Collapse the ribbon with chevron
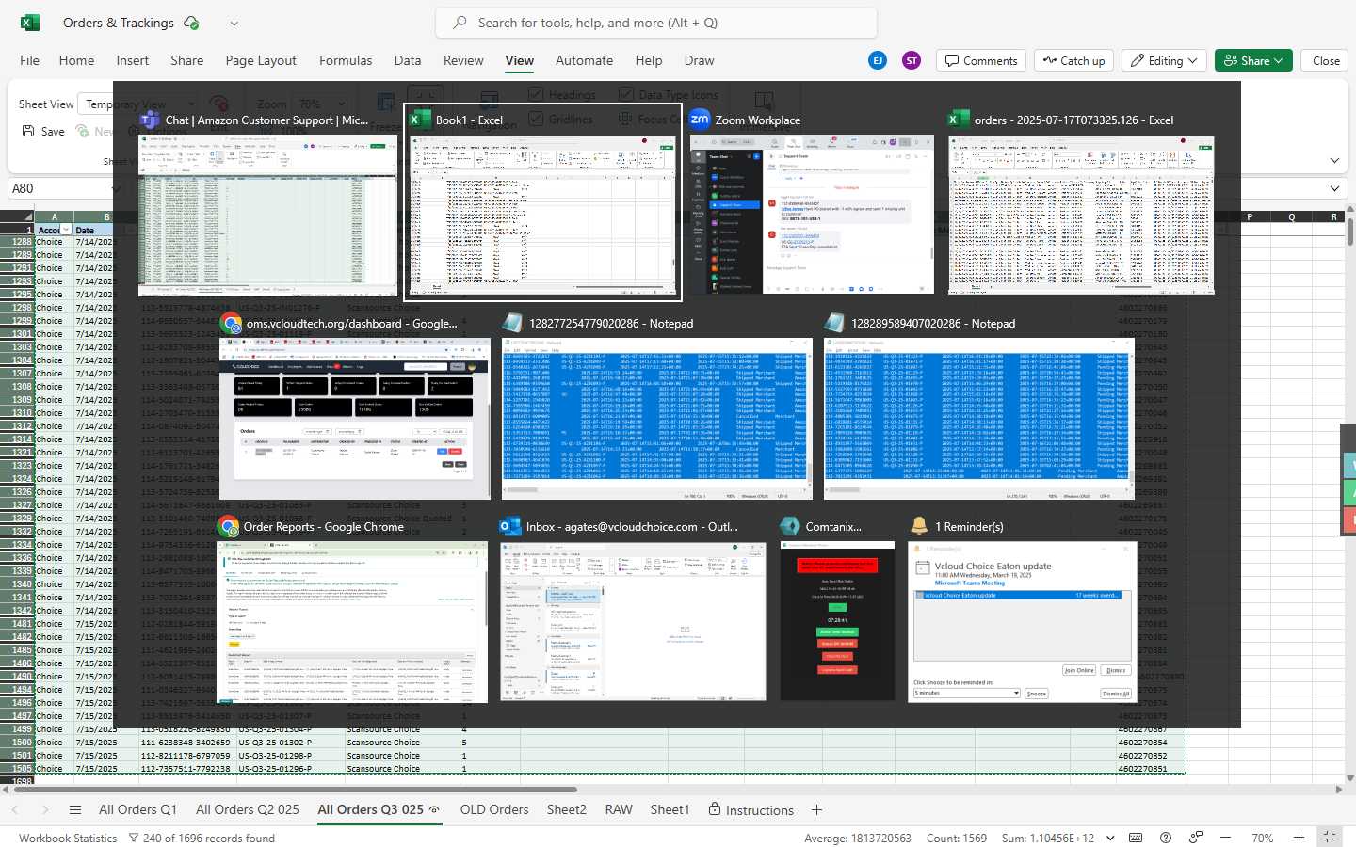1356x847 pixels. [1334, 161]
